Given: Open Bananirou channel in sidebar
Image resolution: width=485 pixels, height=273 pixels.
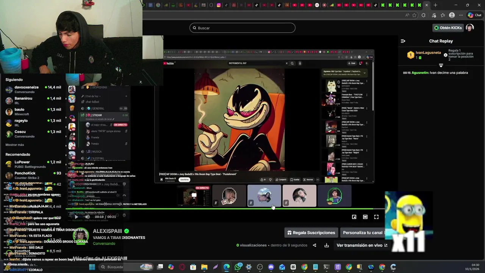Looking at the screenshot, I should click(x=33, y=100).
